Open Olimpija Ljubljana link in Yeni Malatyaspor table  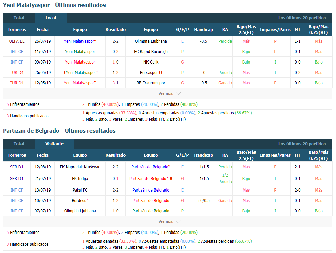point(151,41)
